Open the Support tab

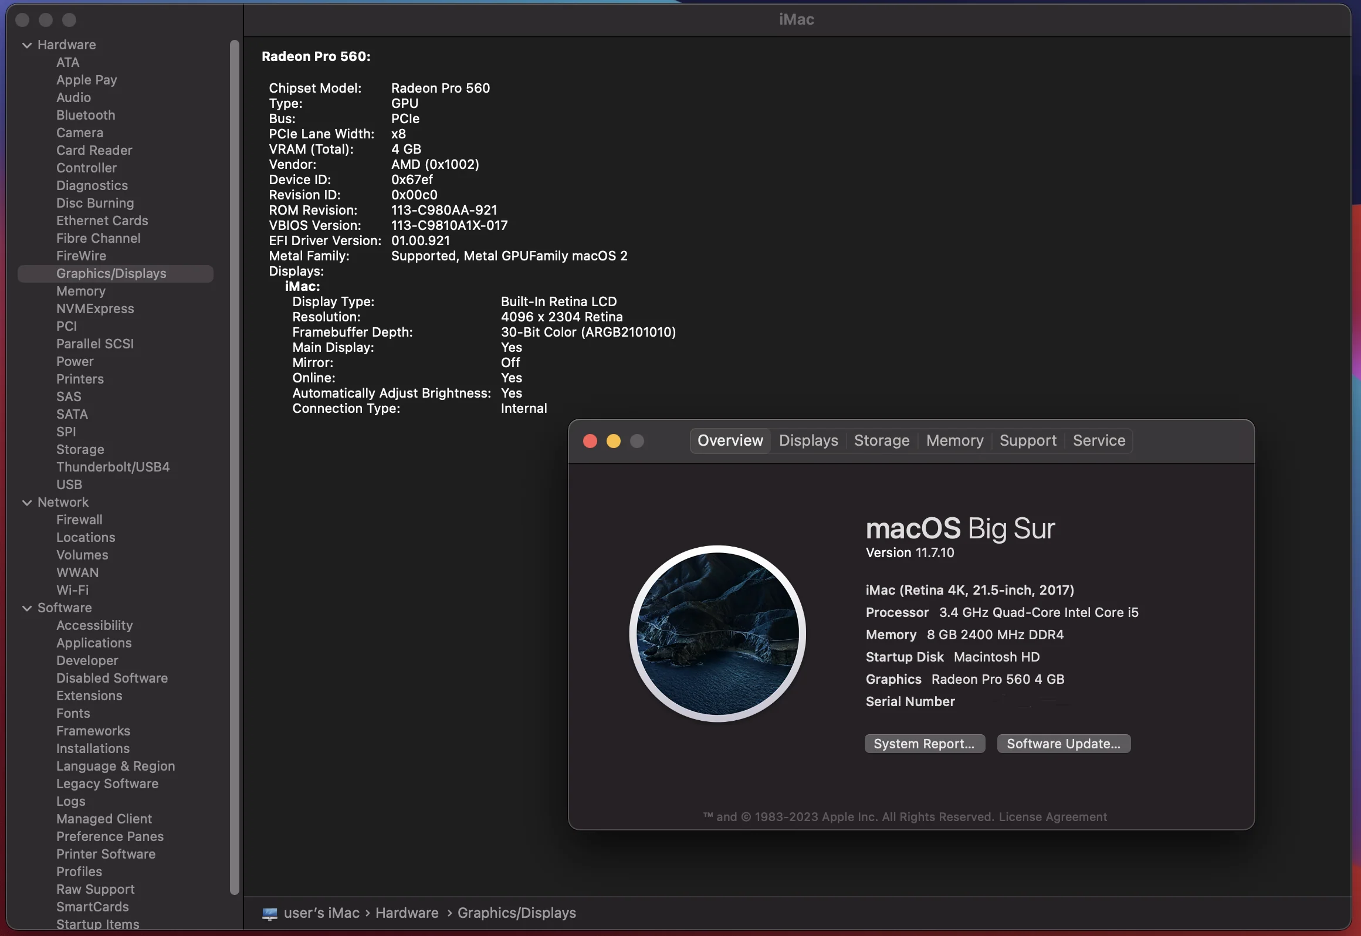1028,440
